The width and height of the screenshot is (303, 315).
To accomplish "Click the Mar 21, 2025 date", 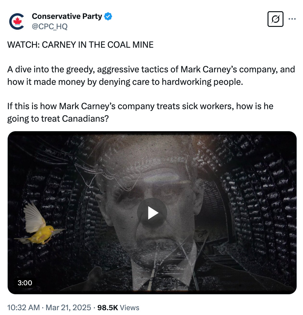I will [68, 308].
